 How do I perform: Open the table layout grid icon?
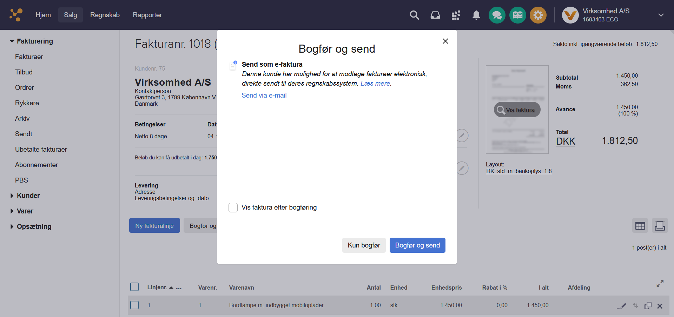tap(640, 225)
